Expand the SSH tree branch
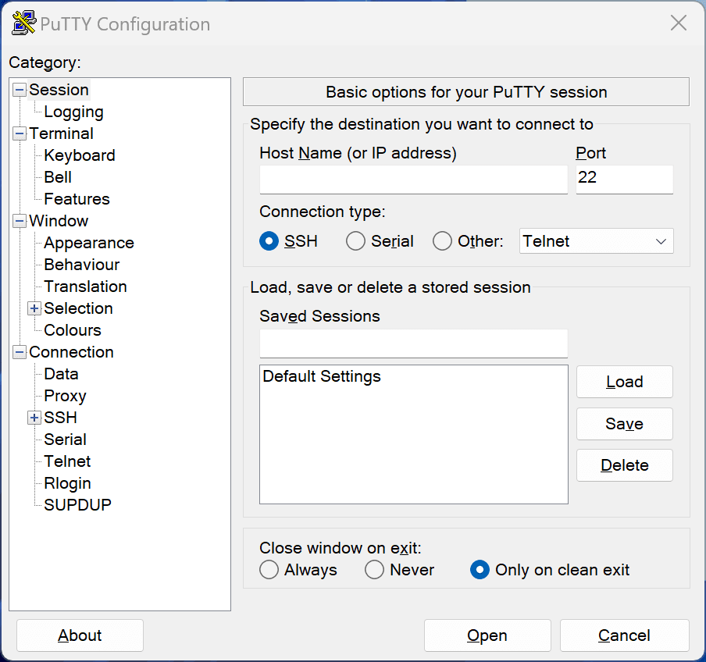This screenshot has width=706, height=662. (34, 418)
